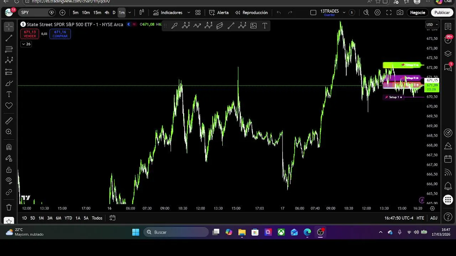Select the D daily timeframe
The height and width of the screenshot is (256, 456).
[x=114, y=12]
